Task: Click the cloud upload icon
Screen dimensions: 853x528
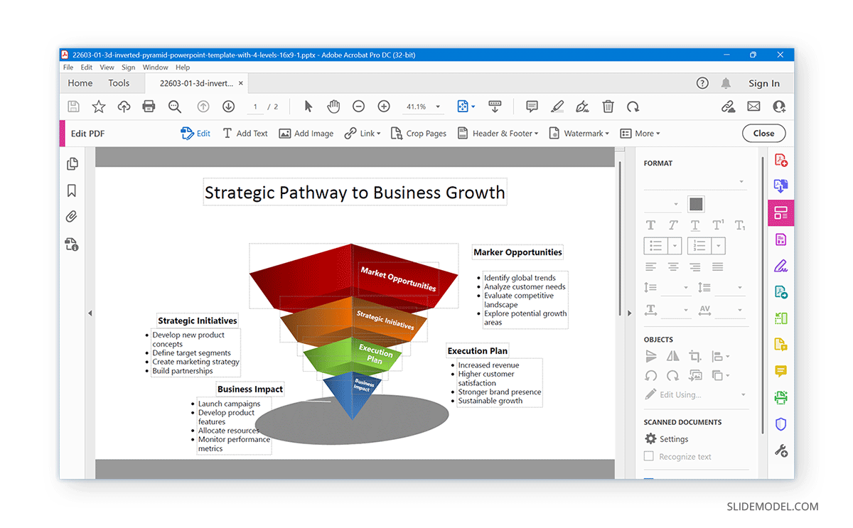Action: pyautogui.click(x=124, y=107)
